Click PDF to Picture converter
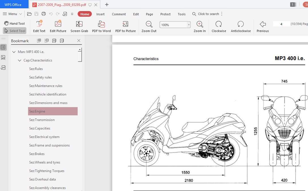Image resolution: width=308 pixels, height=191 pixels. [125, 26]
